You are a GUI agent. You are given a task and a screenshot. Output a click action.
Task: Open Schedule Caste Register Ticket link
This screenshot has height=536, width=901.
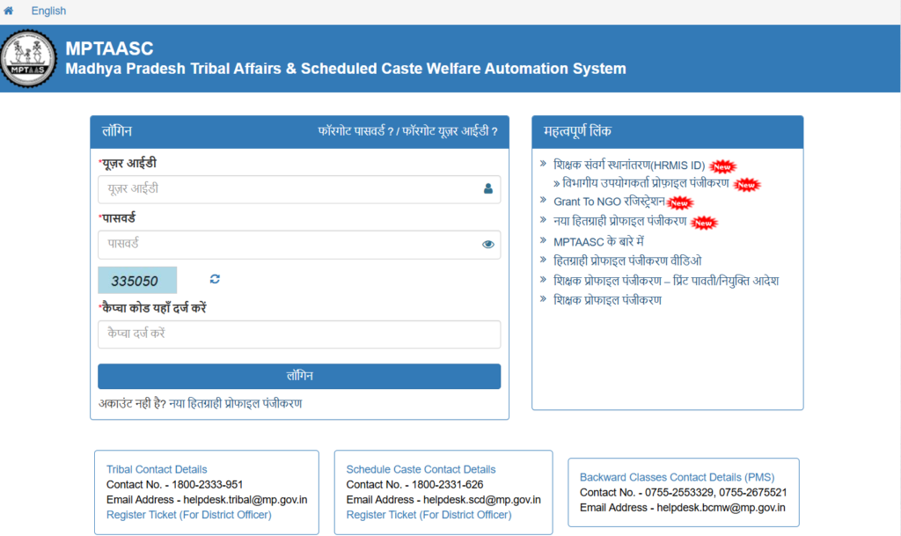coord(429,515)
